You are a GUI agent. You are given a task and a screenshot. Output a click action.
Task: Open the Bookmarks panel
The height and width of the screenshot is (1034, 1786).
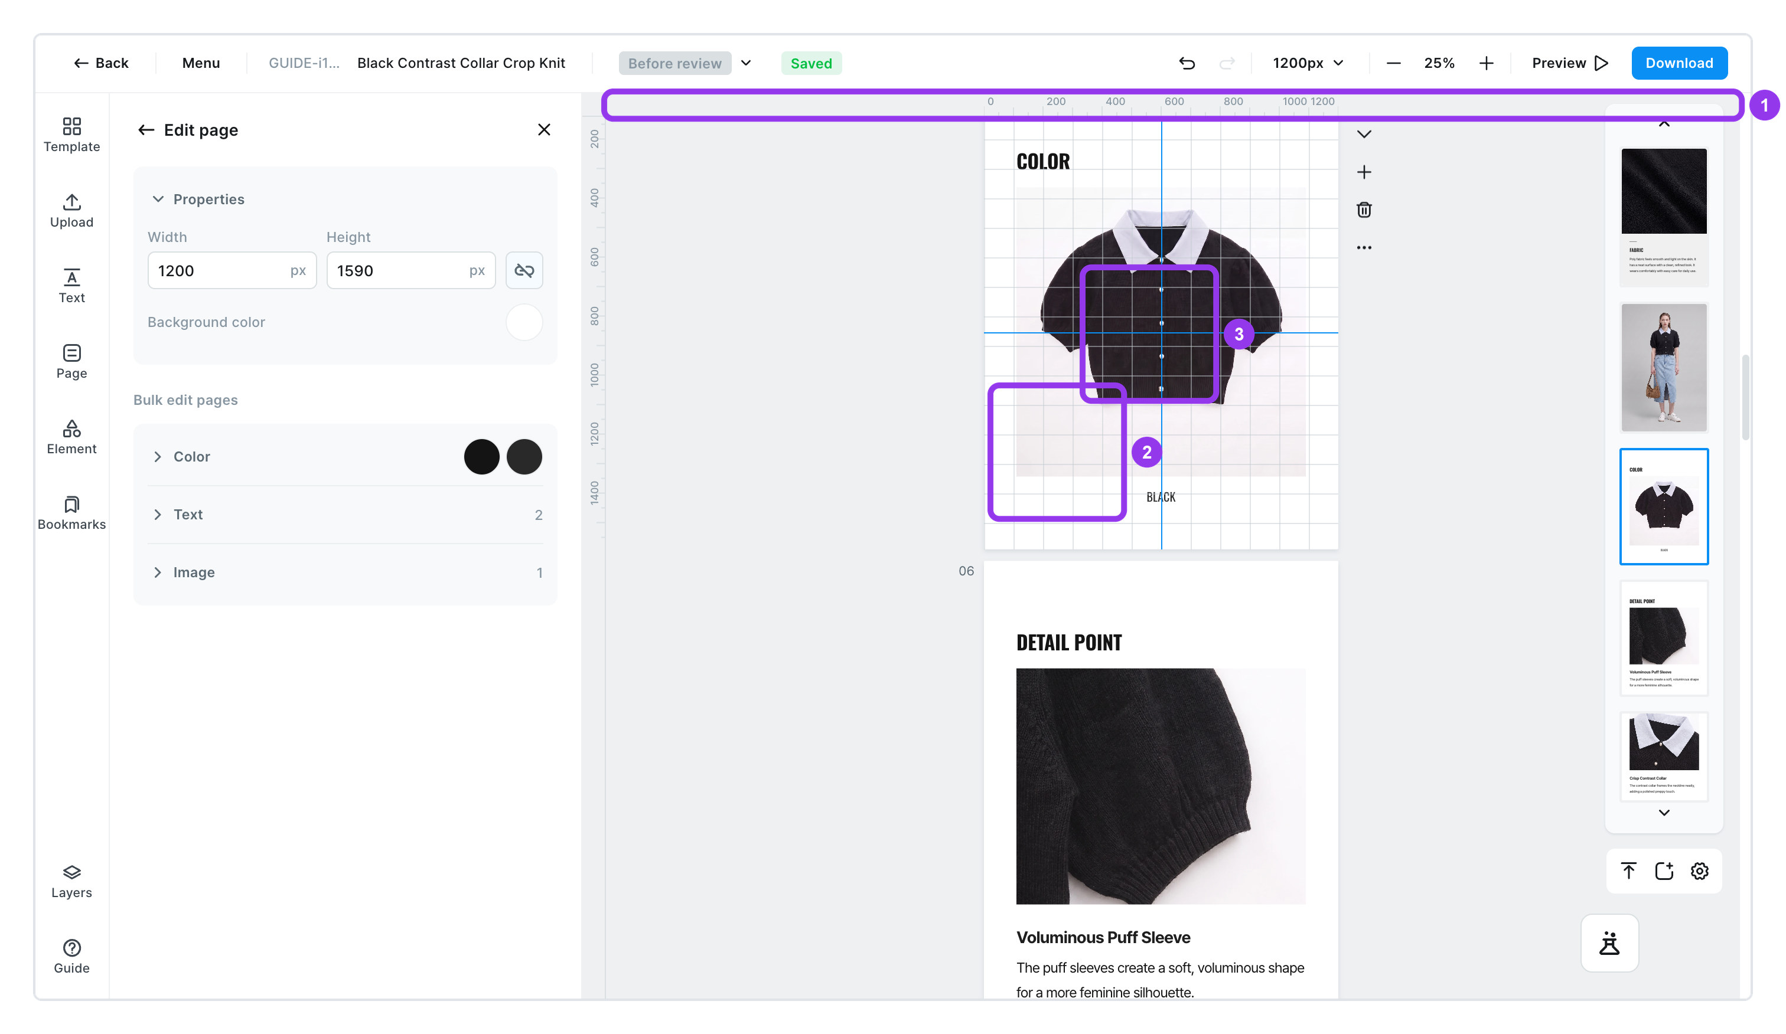pyautogui.click(x=71, y=513)
